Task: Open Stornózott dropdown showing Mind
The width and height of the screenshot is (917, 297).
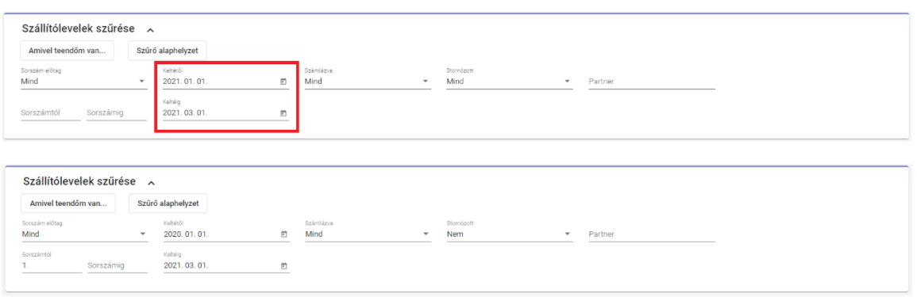Action: tap(509, 82)
